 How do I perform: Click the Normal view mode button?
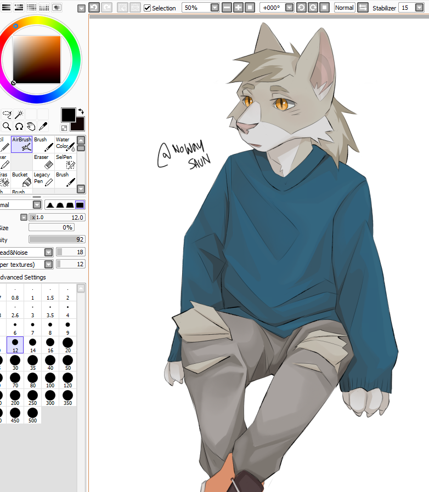345,8
